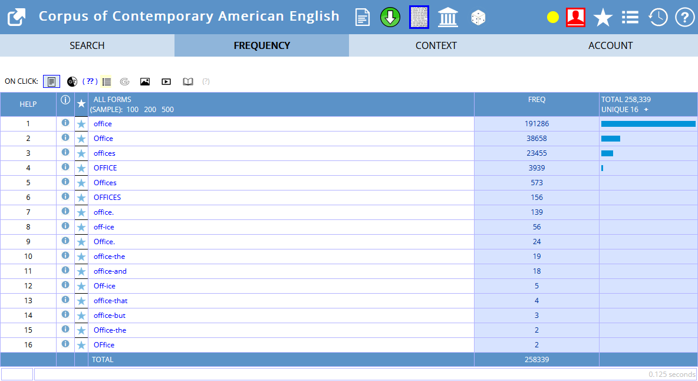This screenshot has height=381, width=698.
Task: Switch to the ACCOUNT tab
Action: click(611, 45)
